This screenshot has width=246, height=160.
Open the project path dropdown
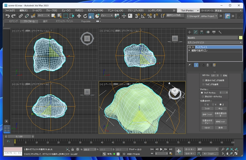tap(202, 16)
